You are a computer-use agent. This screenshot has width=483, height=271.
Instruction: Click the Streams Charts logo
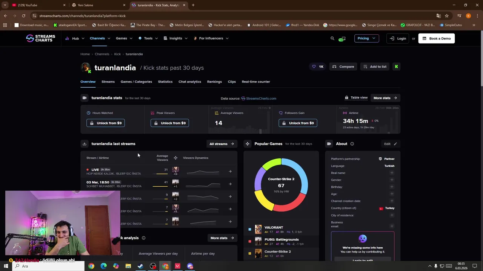pyautogui.click(x=40, y=38)
